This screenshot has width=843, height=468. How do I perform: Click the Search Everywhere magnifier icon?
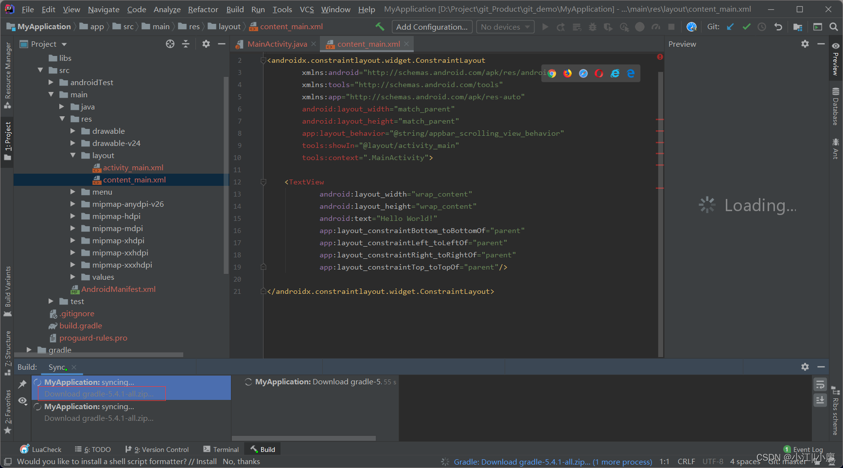[833, 27]
